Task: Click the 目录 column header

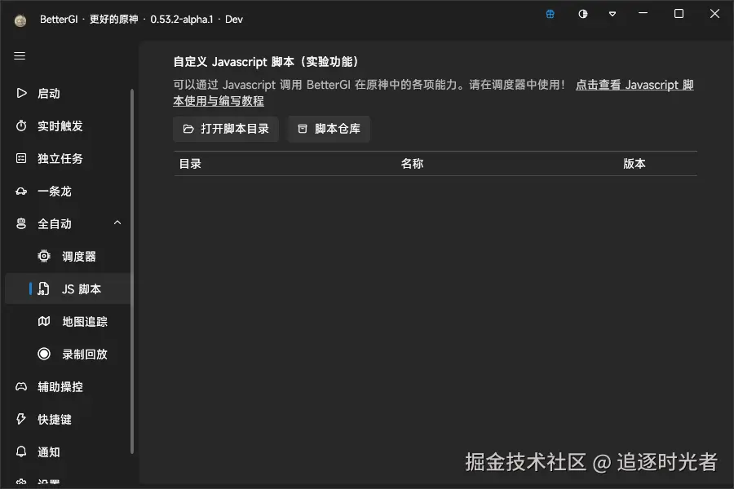Action: click(x=190, y=164)
